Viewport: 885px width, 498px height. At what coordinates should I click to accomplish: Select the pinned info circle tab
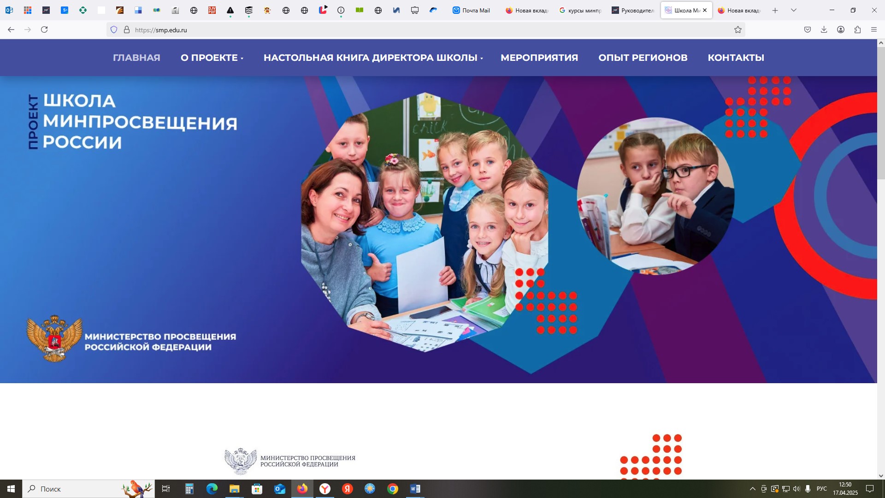click(341, 10)
